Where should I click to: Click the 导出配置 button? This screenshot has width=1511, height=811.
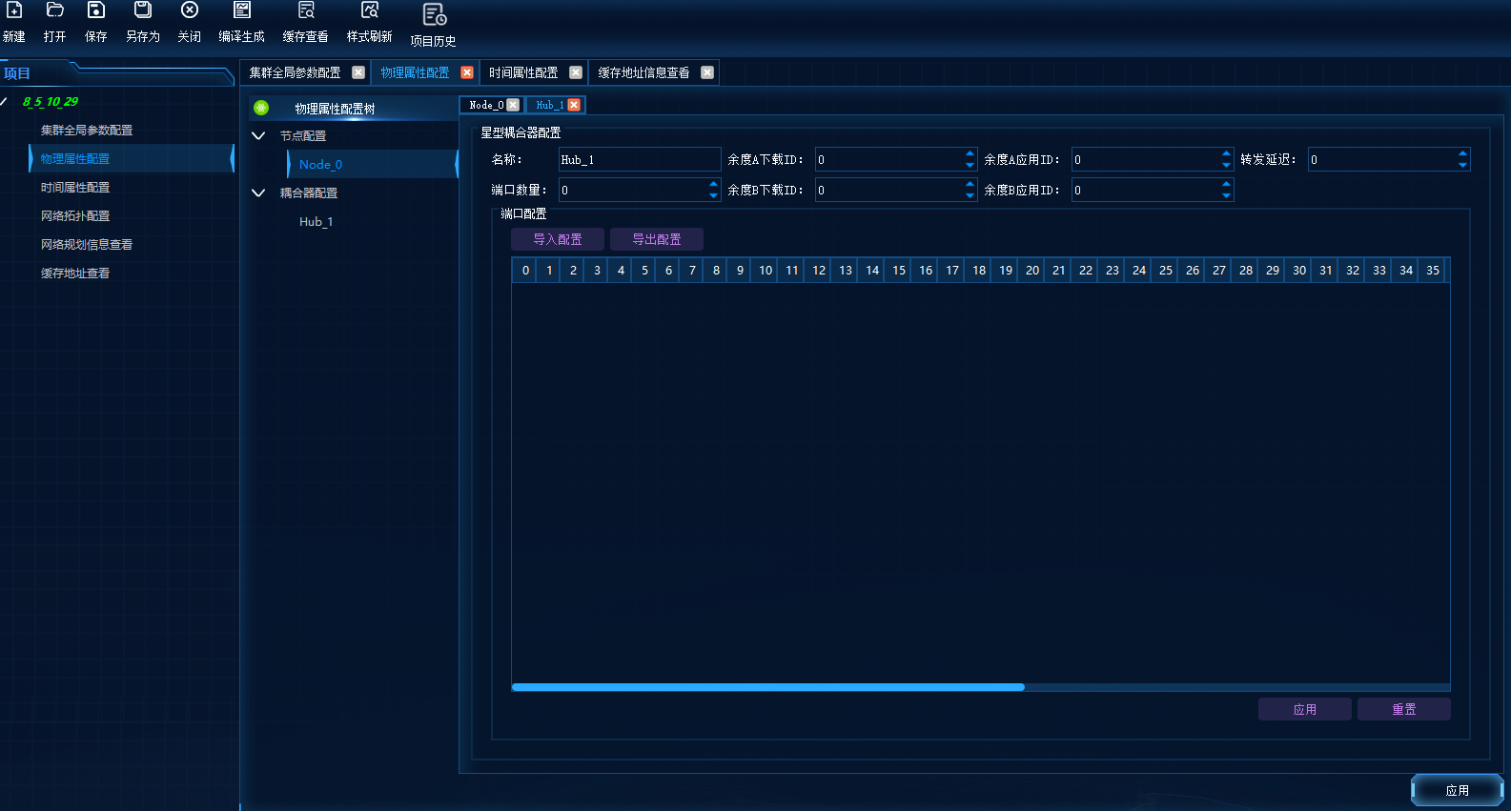(x=657, y=239)
